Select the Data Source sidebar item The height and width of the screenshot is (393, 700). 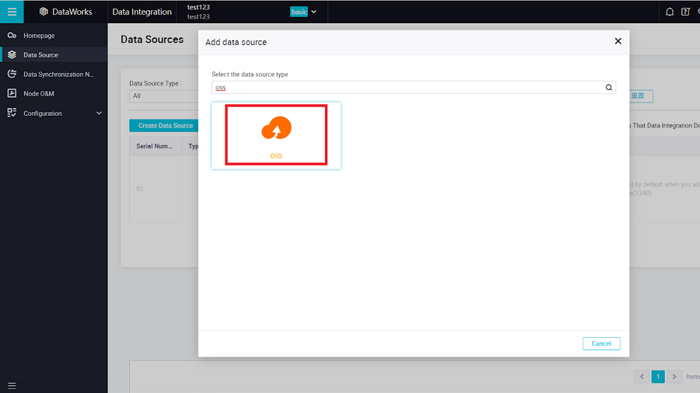click(54, 55)
